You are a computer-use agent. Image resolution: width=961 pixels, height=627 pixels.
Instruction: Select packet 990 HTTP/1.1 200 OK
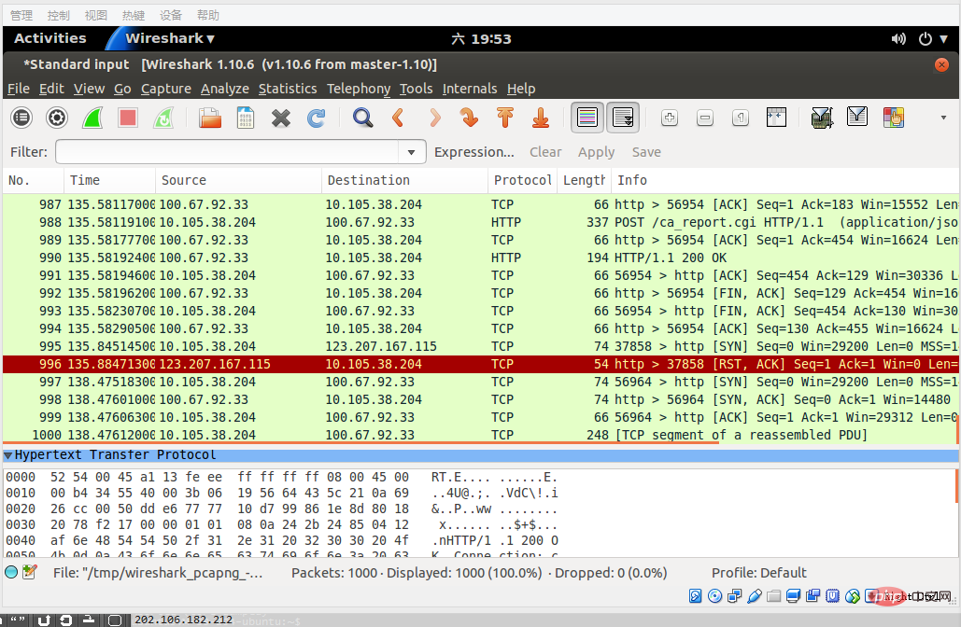(x=480, y=258)
